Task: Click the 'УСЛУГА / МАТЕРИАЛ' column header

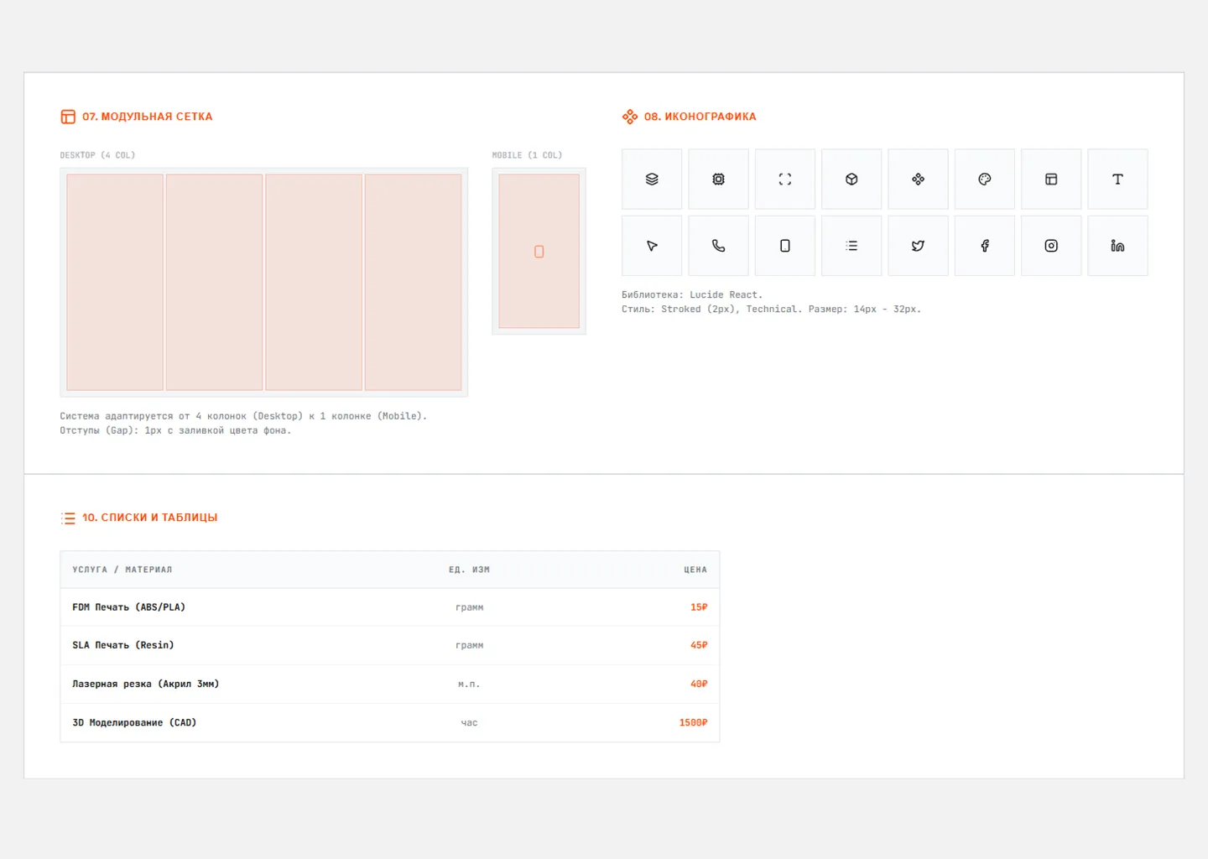Action: 122,570
